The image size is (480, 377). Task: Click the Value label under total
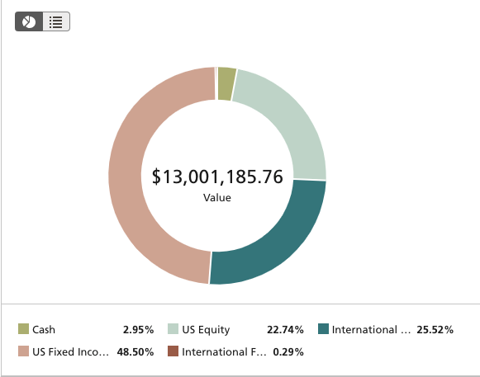(x=217, y=197)
